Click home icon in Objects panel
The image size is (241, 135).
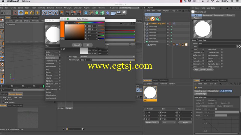click(x=183, y=11)
